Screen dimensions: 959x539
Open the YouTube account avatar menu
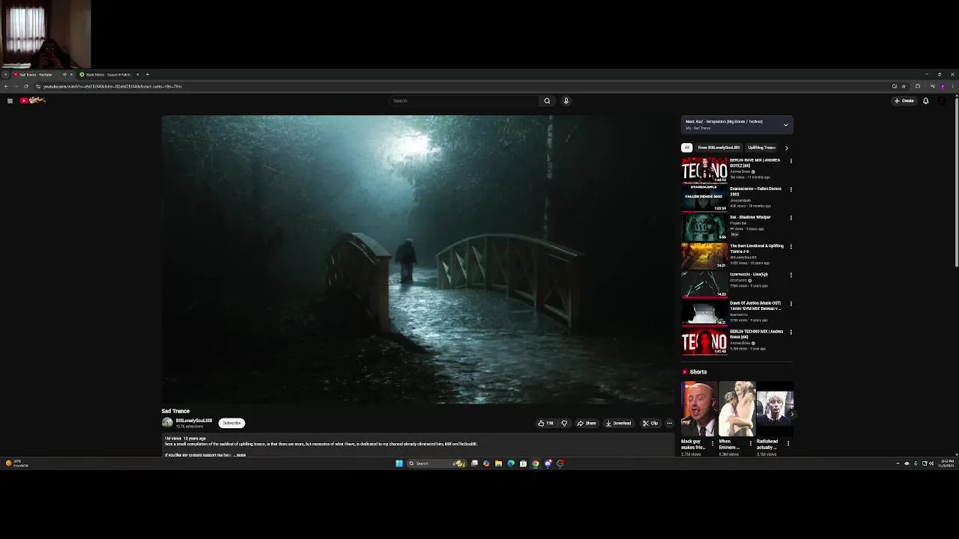(942, 100)
